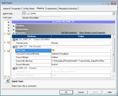Screen dimensions: 118x96
Task: Click the SQ icon beside SQ_EMP_FF Source Qualifier
Action: tap(17, 40)
